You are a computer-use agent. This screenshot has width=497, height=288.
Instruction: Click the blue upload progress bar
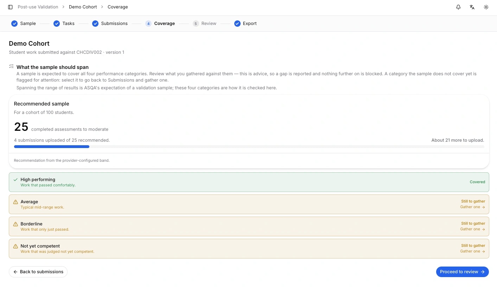pos(52,147)
